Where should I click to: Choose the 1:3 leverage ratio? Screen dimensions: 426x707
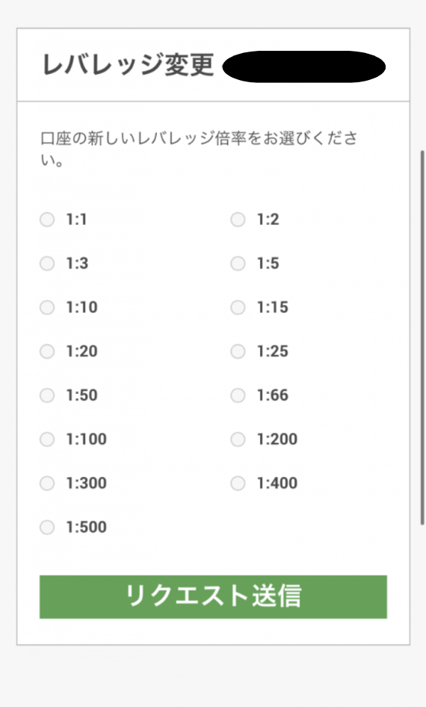[x=47, y=263]
